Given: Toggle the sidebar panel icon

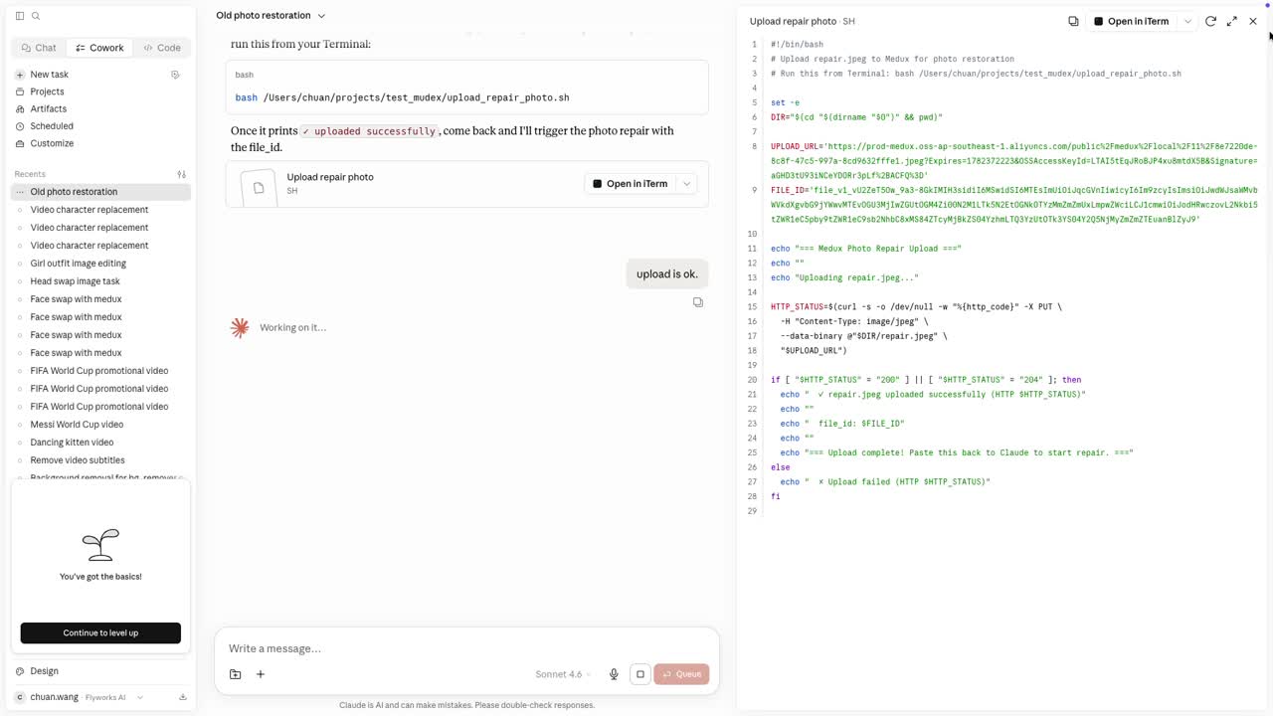Looking at the screenshot, I should click(20, 16).
